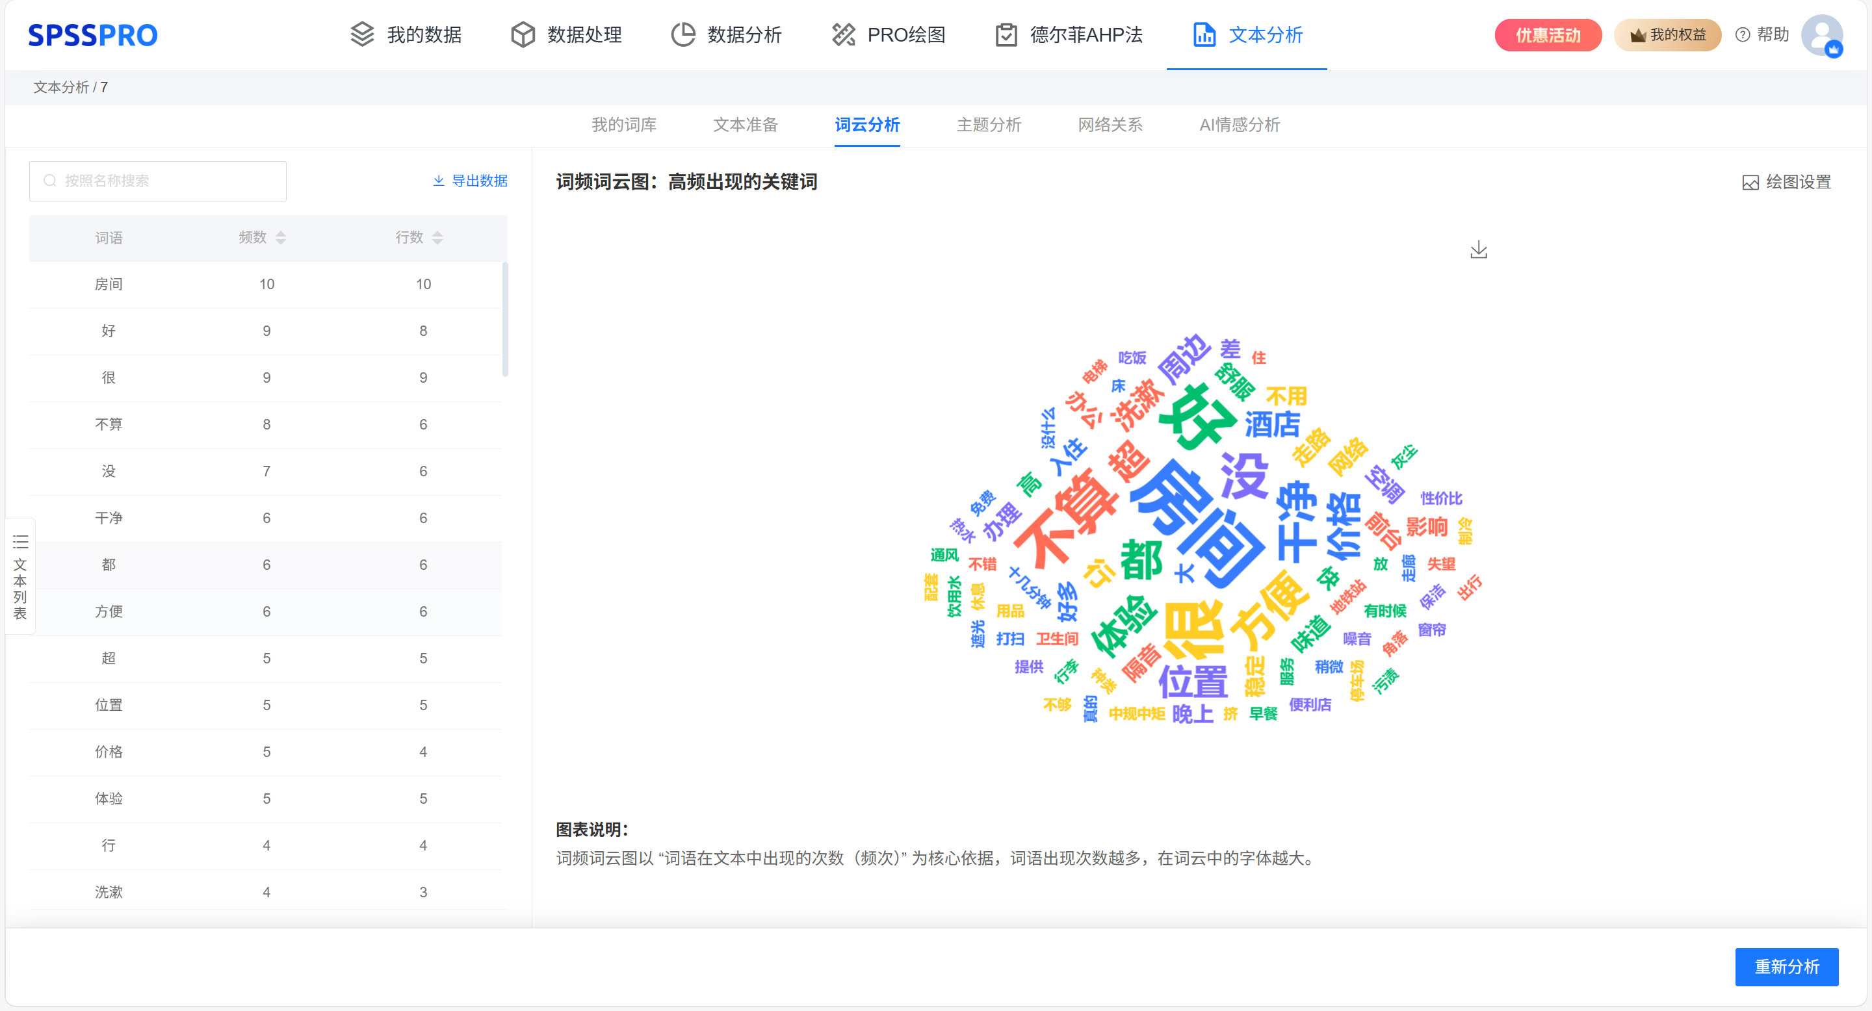
Task: Open the 数据处理 cube icon menu
Action: click(x=523, y=35)
